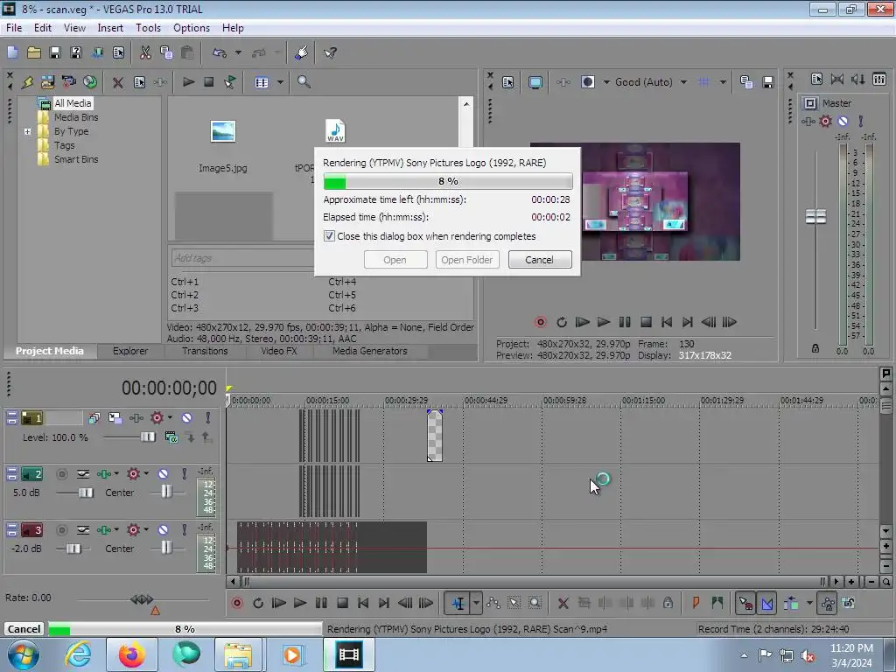Switch to the Explorer tab

pyautogui.click(x=130, y=351)
